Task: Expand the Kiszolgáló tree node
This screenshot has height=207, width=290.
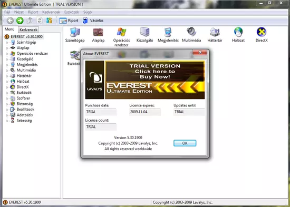Action: click(7, 60)
